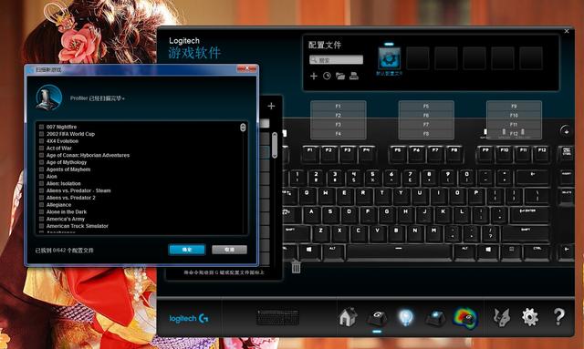Check the American Truck Simulator checkbox

(x=41, y=226)
